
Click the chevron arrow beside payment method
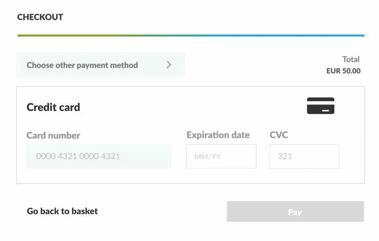169,65
